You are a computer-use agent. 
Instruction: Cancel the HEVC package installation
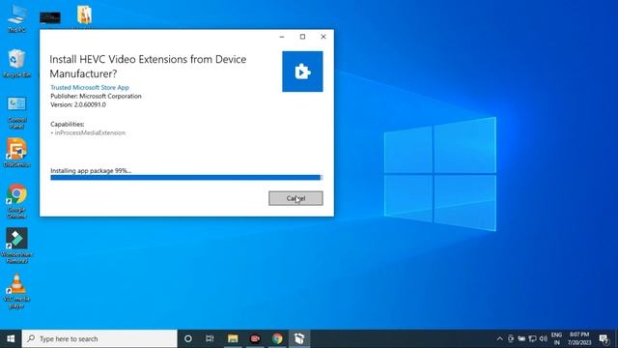[x=295, y=198]
